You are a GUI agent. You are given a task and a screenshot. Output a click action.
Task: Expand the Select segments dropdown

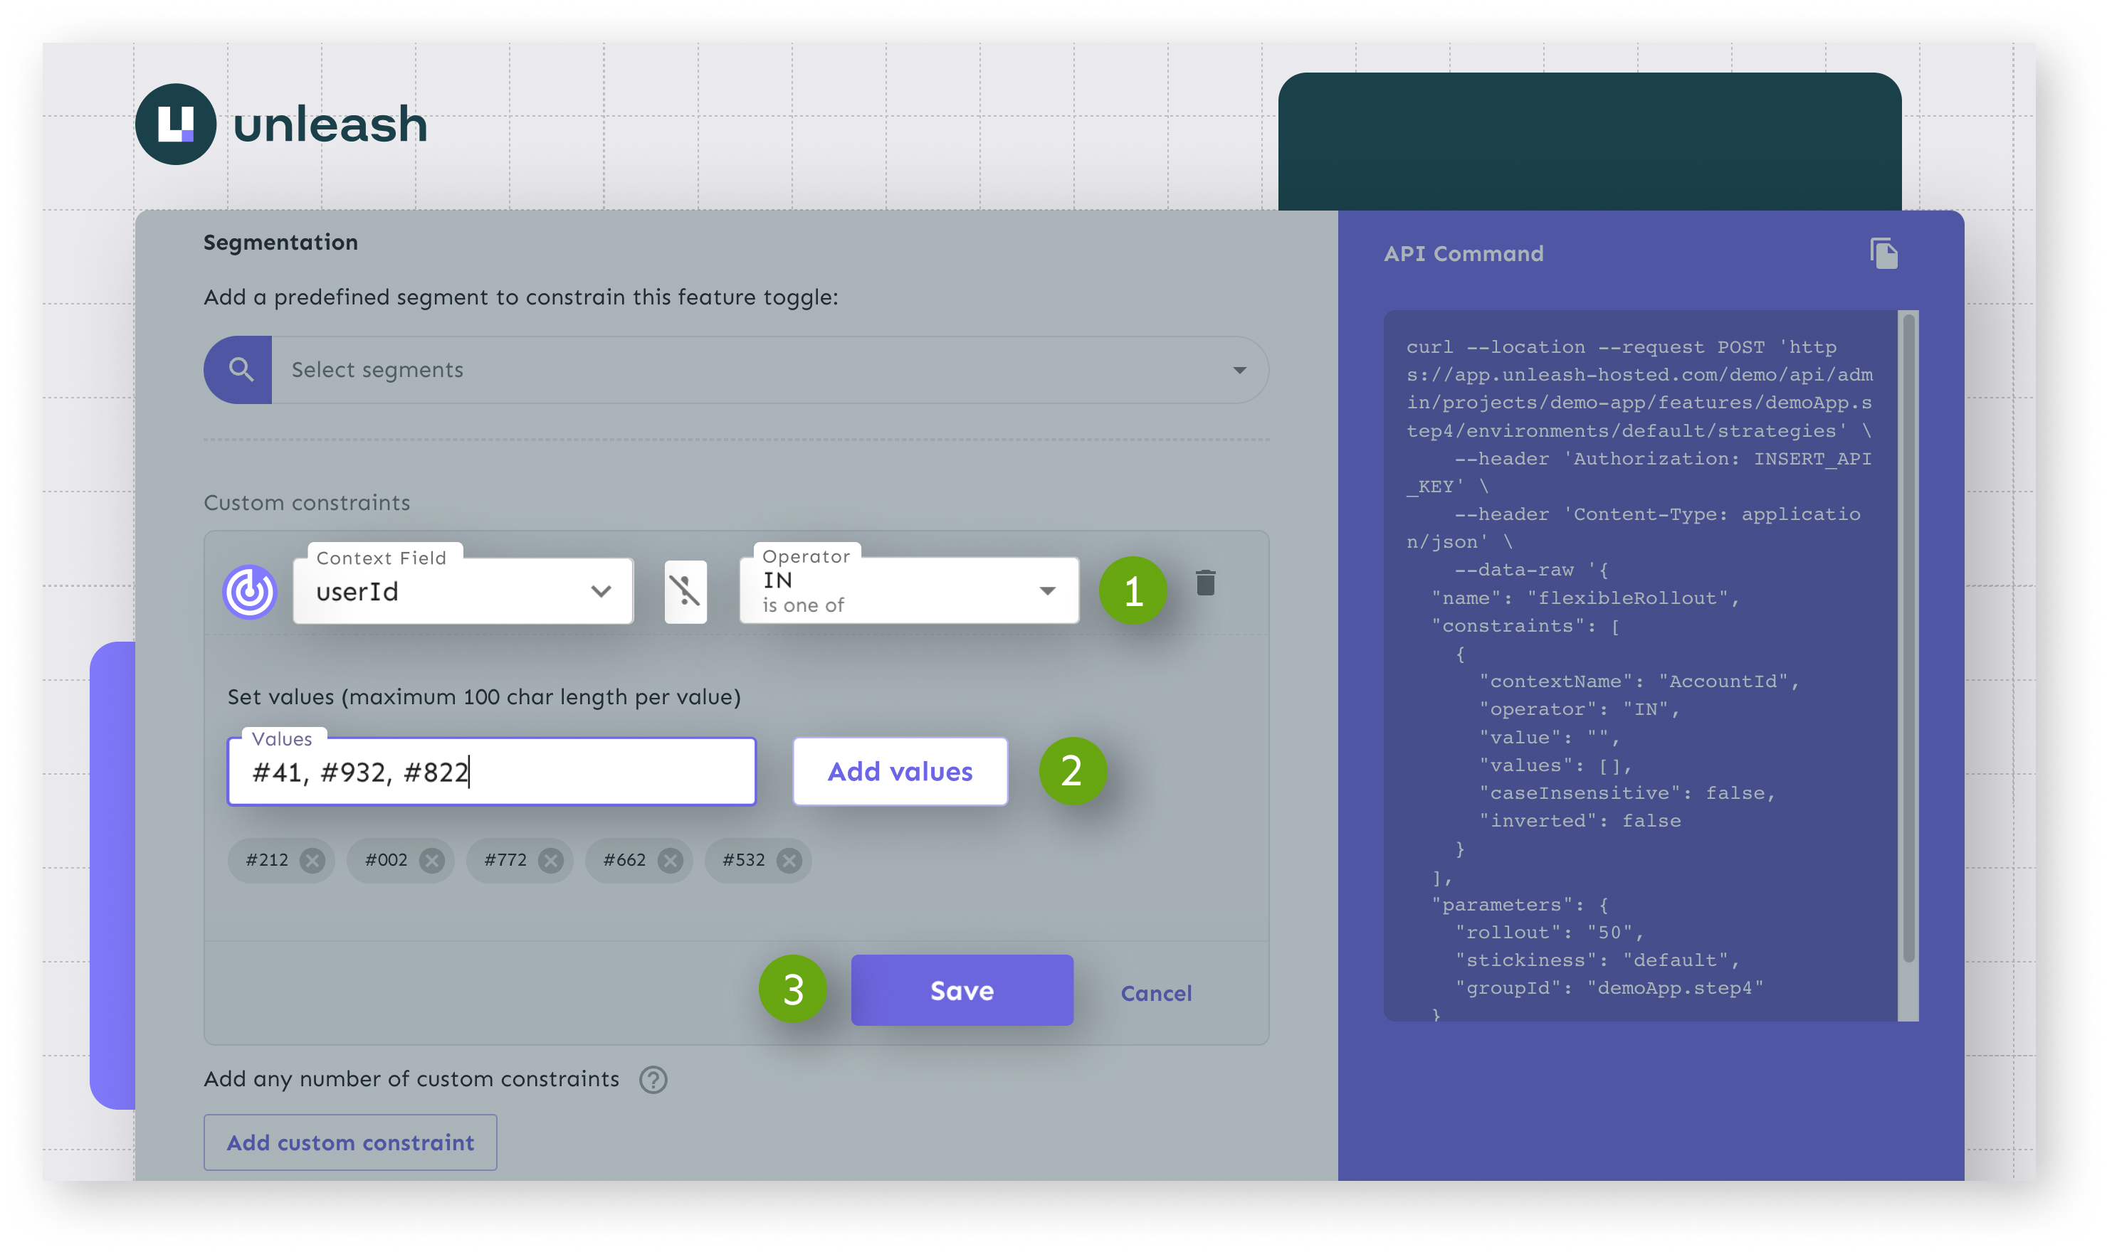(1239, 369)
